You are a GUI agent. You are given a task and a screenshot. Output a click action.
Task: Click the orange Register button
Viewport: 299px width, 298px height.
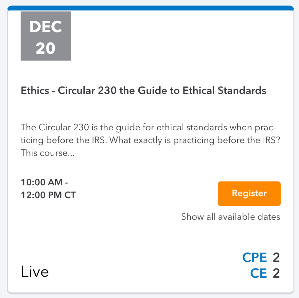click(249, 194)
